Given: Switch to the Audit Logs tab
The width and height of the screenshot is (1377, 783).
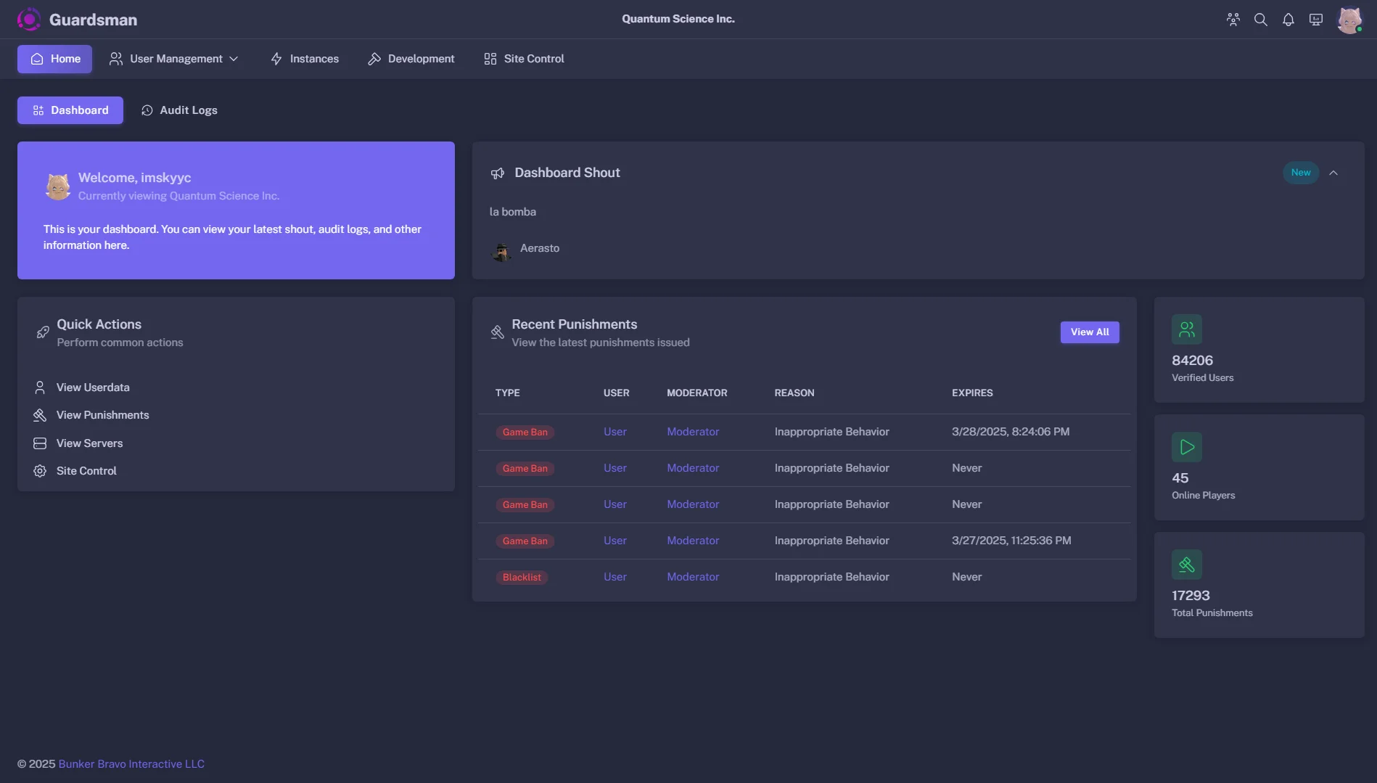Looking at the screenshot, I should point(179,110).
